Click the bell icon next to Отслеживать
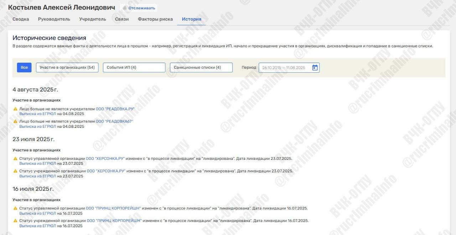456x235 pixels. tap(125, 8)
